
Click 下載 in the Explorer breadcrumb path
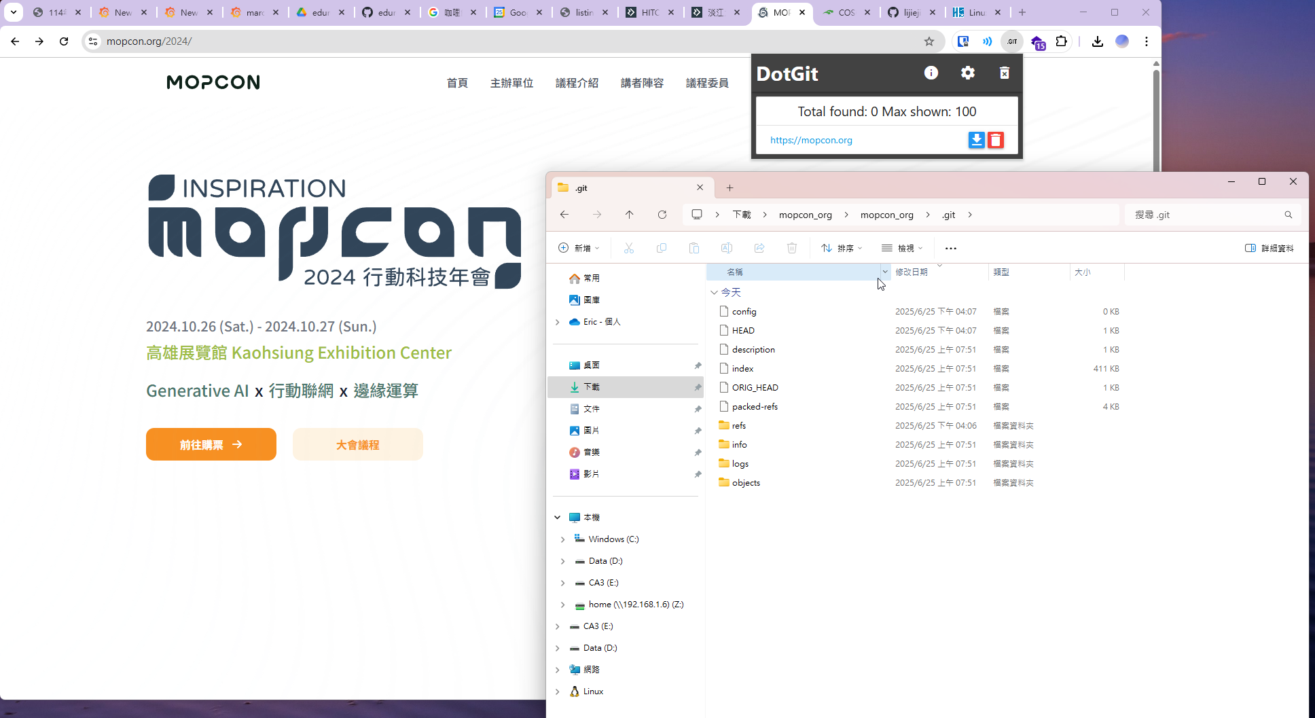[x=741, y=215]
